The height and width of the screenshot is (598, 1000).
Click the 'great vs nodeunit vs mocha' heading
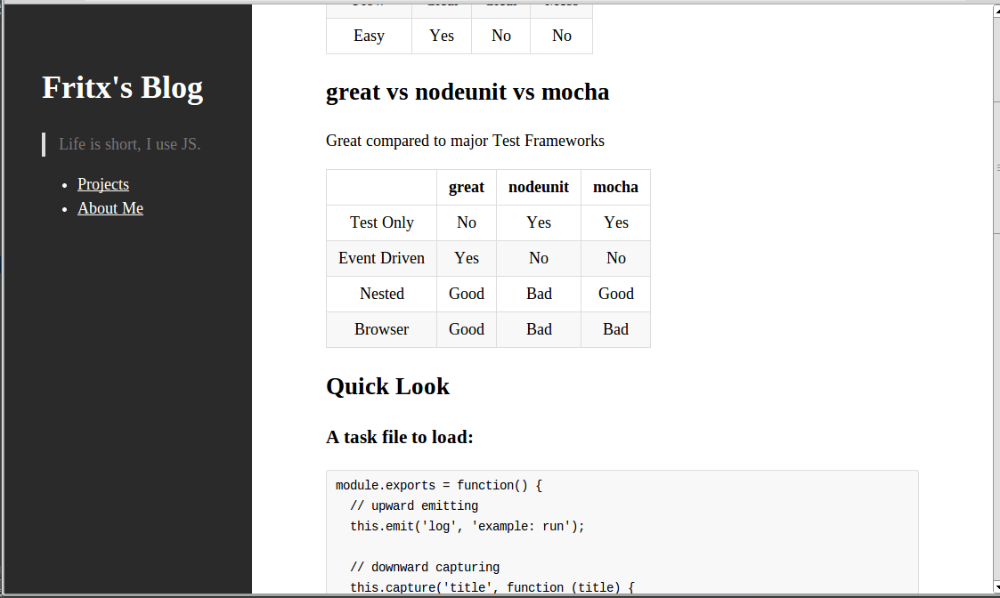point(467,92)
